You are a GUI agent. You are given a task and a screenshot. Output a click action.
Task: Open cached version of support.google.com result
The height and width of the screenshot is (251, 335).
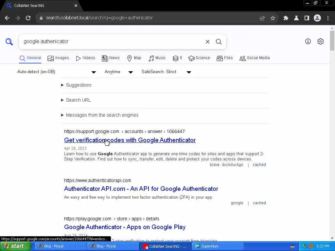(259, 165)
